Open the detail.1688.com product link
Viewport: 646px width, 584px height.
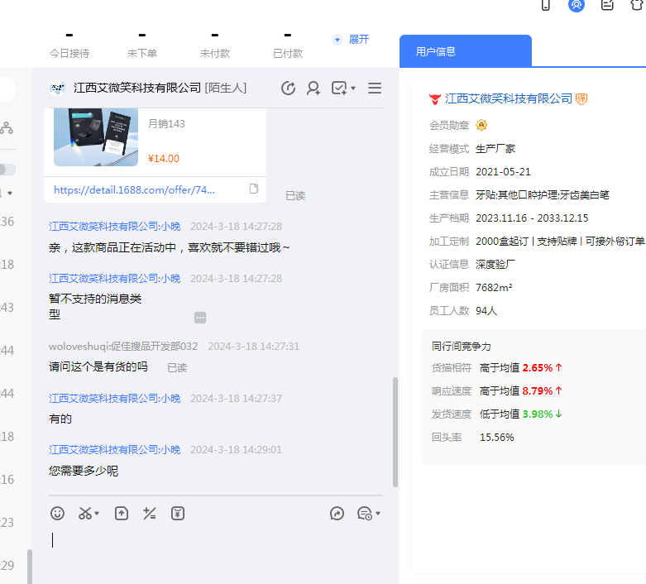[134, 189]
